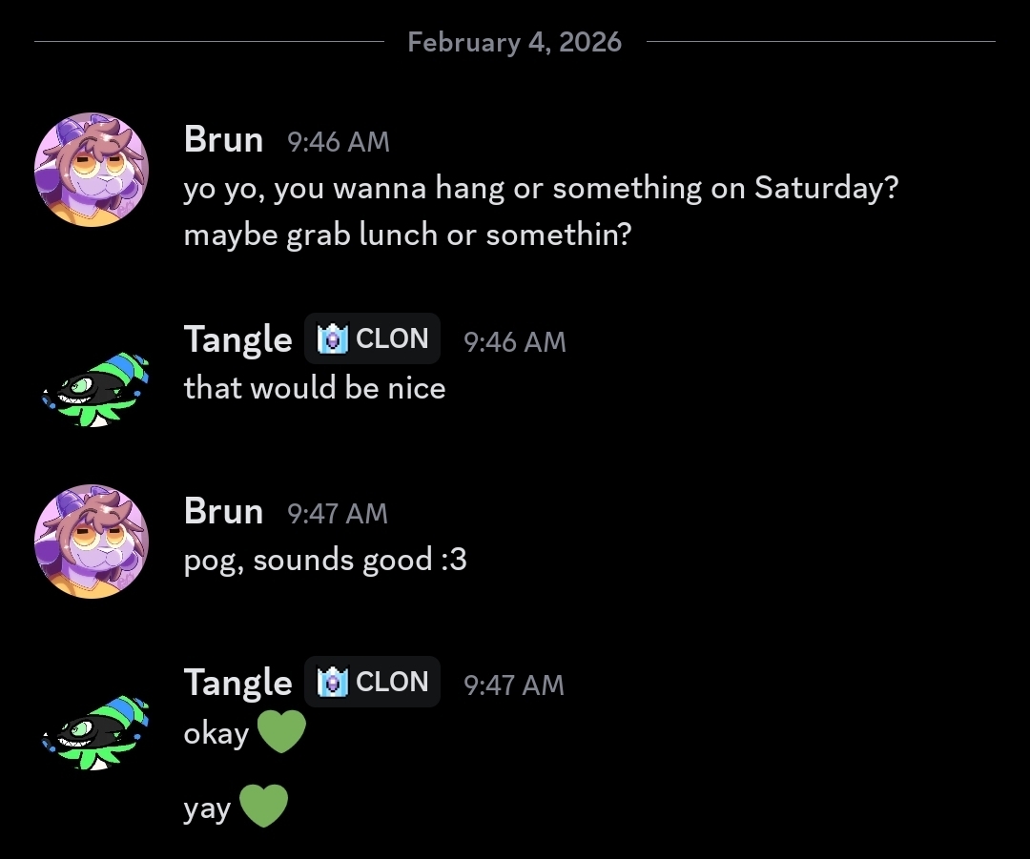This screenshot has width=1030, height=859.
Task: Click the message "that would be nice"
Action: [315, 388]
